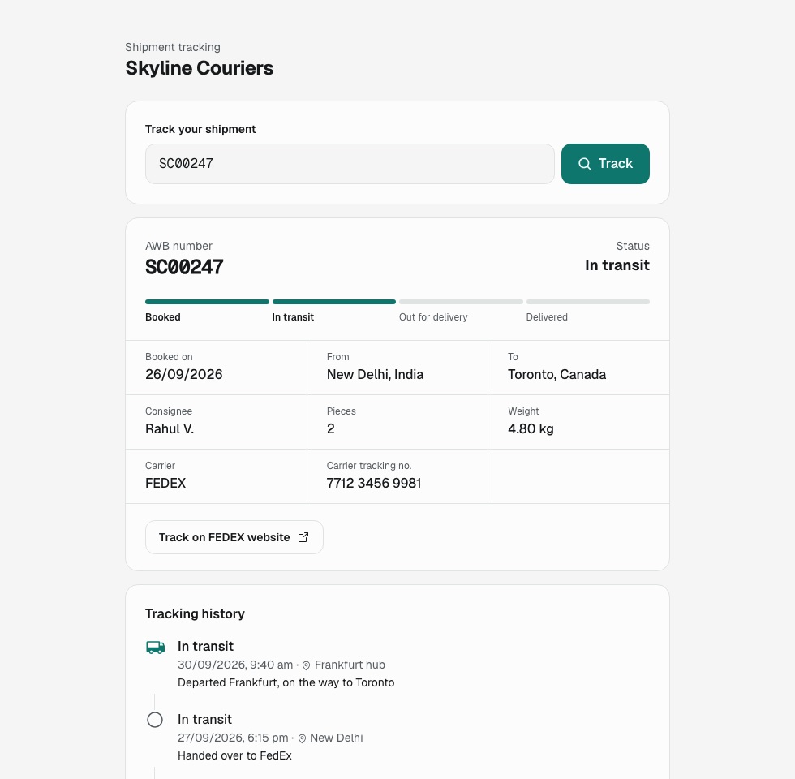This screenshot has width=795, height=779.
Task: Open Track on FEDEX website link
Action: coord(234,537)
